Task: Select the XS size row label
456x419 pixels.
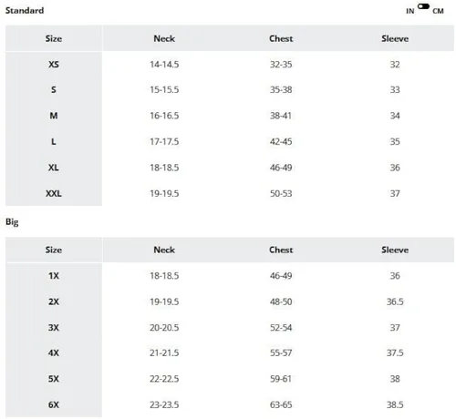Action: click(x=54, y=65)
